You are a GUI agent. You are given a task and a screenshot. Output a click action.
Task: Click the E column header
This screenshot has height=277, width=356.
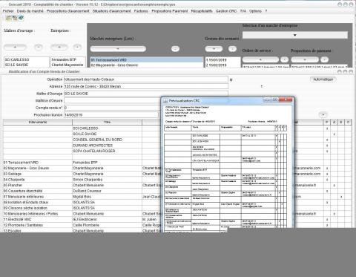(341, 122)
